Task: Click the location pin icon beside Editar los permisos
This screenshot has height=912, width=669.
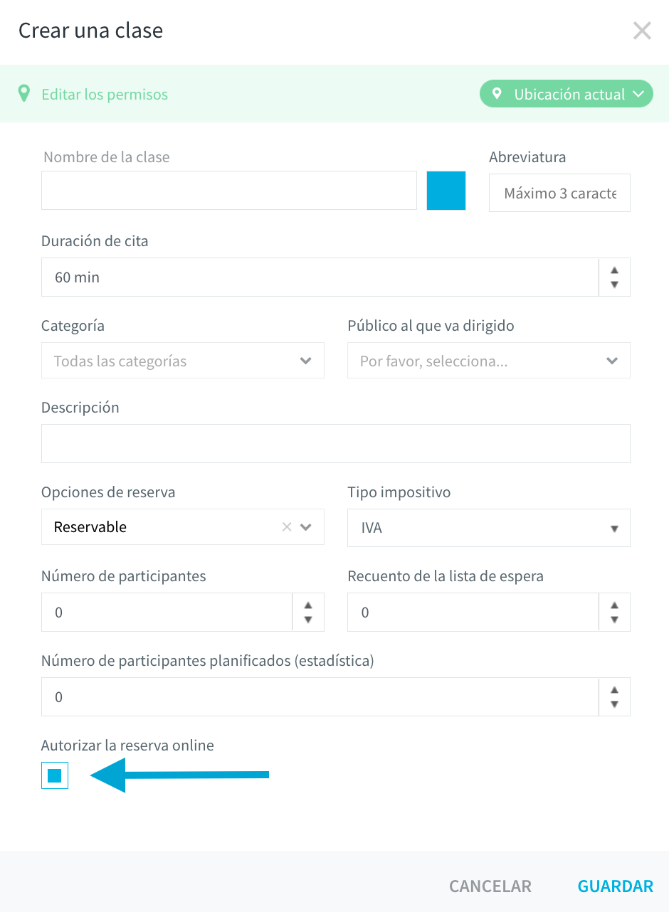Action: pos(24,94)
